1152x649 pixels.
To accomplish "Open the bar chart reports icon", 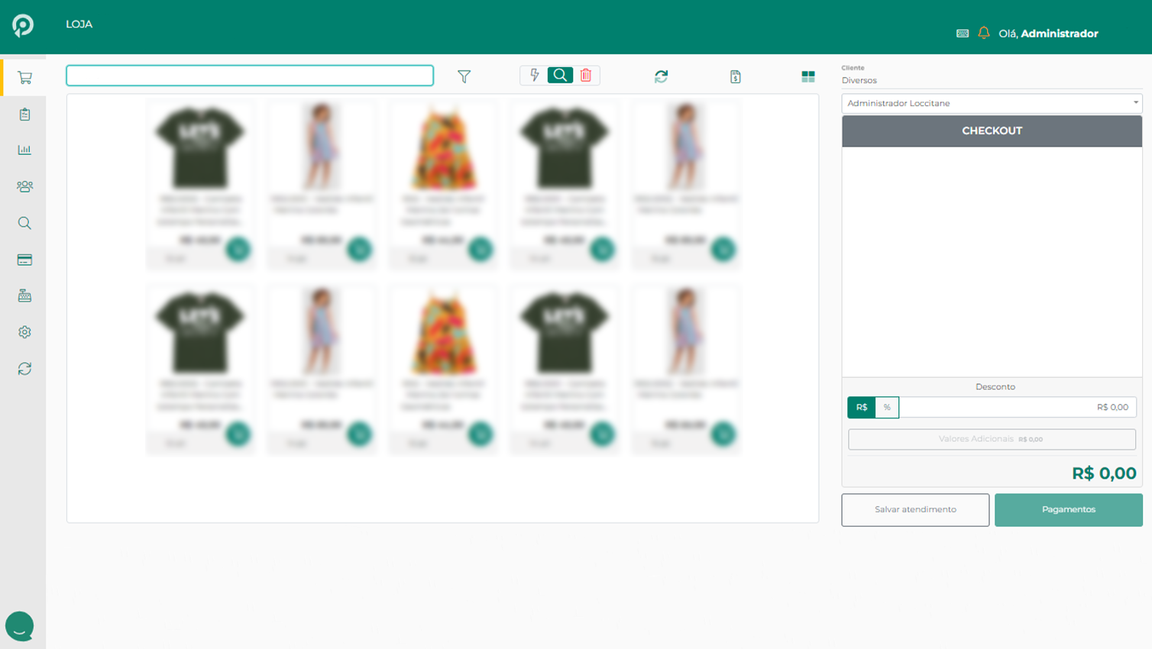I will pyautogui.click(x=24, y=150).
